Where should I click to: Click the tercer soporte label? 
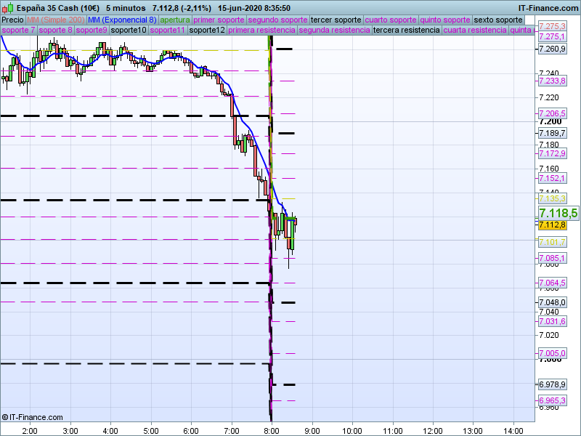[x=336, y=20]
